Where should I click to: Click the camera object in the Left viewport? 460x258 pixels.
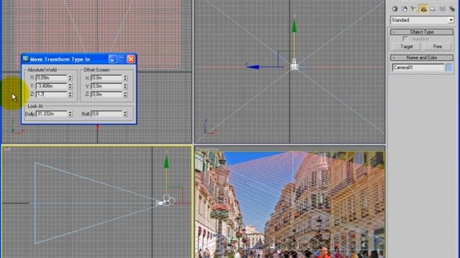165,201
